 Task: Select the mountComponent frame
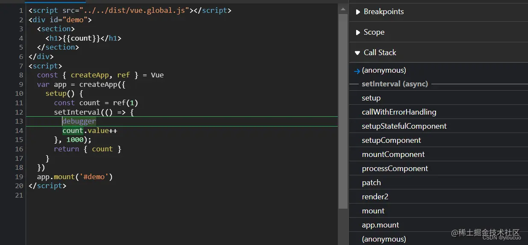(438, 154)
